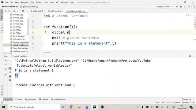
Task: Run the global_variables configuration
Action: tap(177, 7)
